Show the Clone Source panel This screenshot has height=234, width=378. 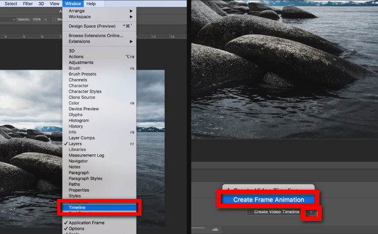[x=99, y=97]
